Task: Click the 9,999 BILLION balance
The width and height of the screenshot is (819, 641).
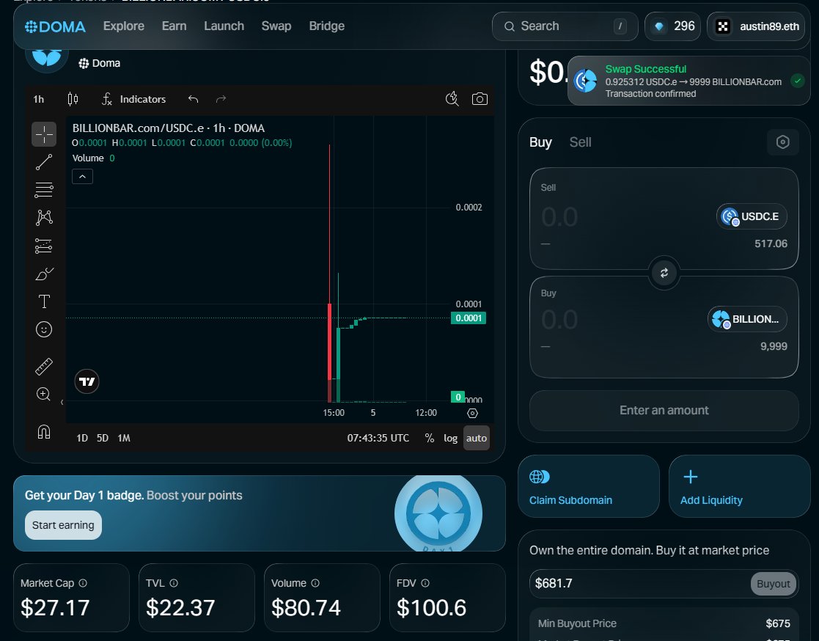Action: (x=774, y=346)
